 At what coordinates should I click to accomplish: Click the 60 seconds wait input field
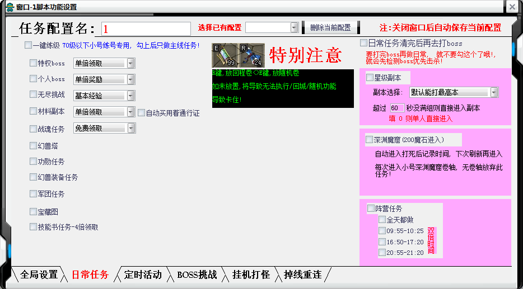coord(397,108)
